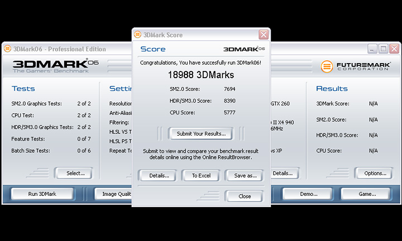Click 'HDR/SM3.0 Graphics Tests:' label
Viewport: 402px width, 241px height.
pyautogui.click(x=42, y=127)
